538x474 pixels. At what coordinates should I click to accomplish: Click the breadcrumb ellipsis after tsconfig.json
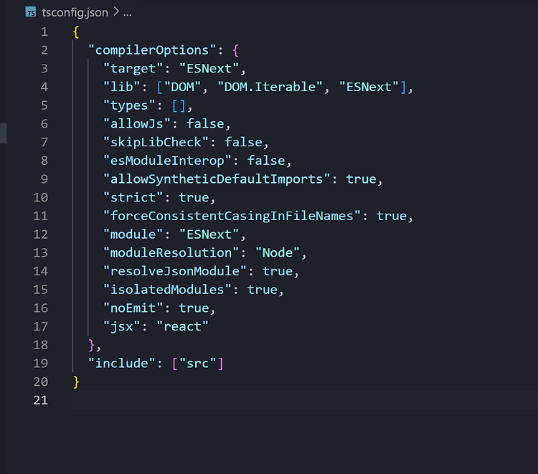pyautogui.click(x=128, y=13)
